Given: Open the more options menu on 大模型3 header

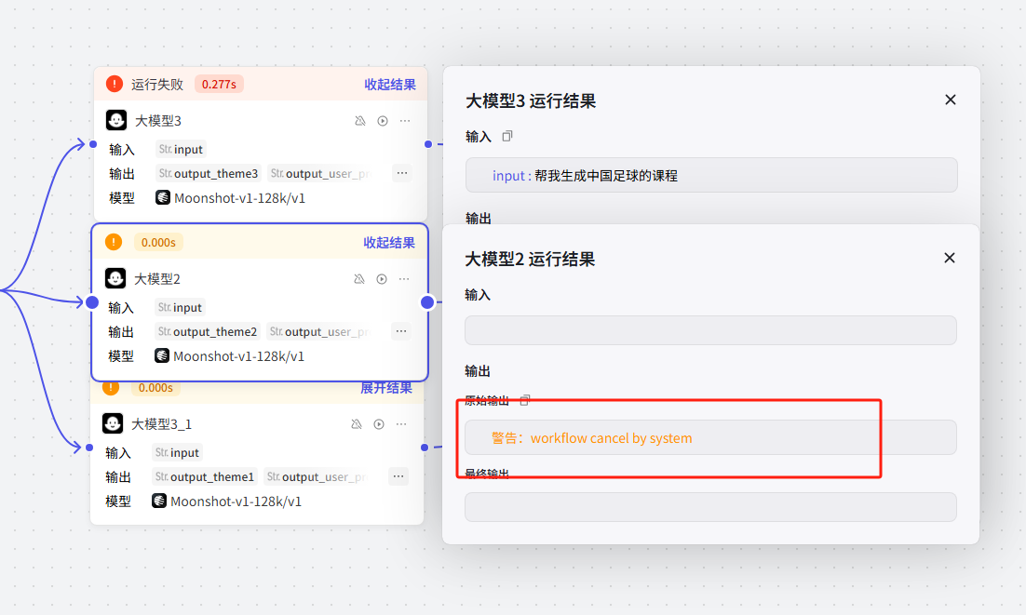Looking at the screenshot, I should pos(405,121).
